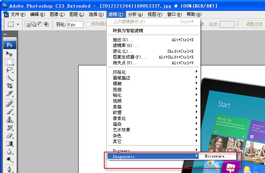Select the Crop tool

tap(9, 86)
